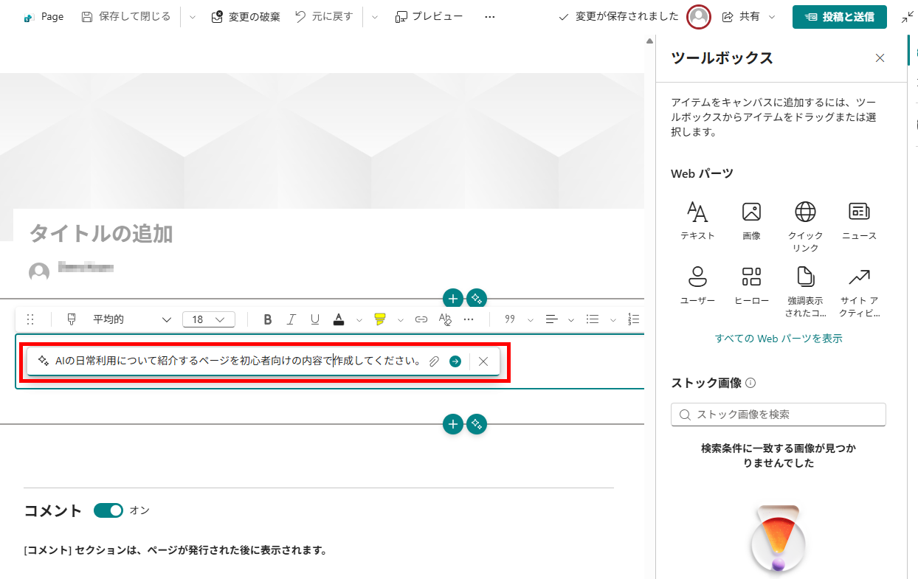Insert a hyperlink using the link icon
The width and height of the screenshot is (918, 579).
[x=421, y=319]
